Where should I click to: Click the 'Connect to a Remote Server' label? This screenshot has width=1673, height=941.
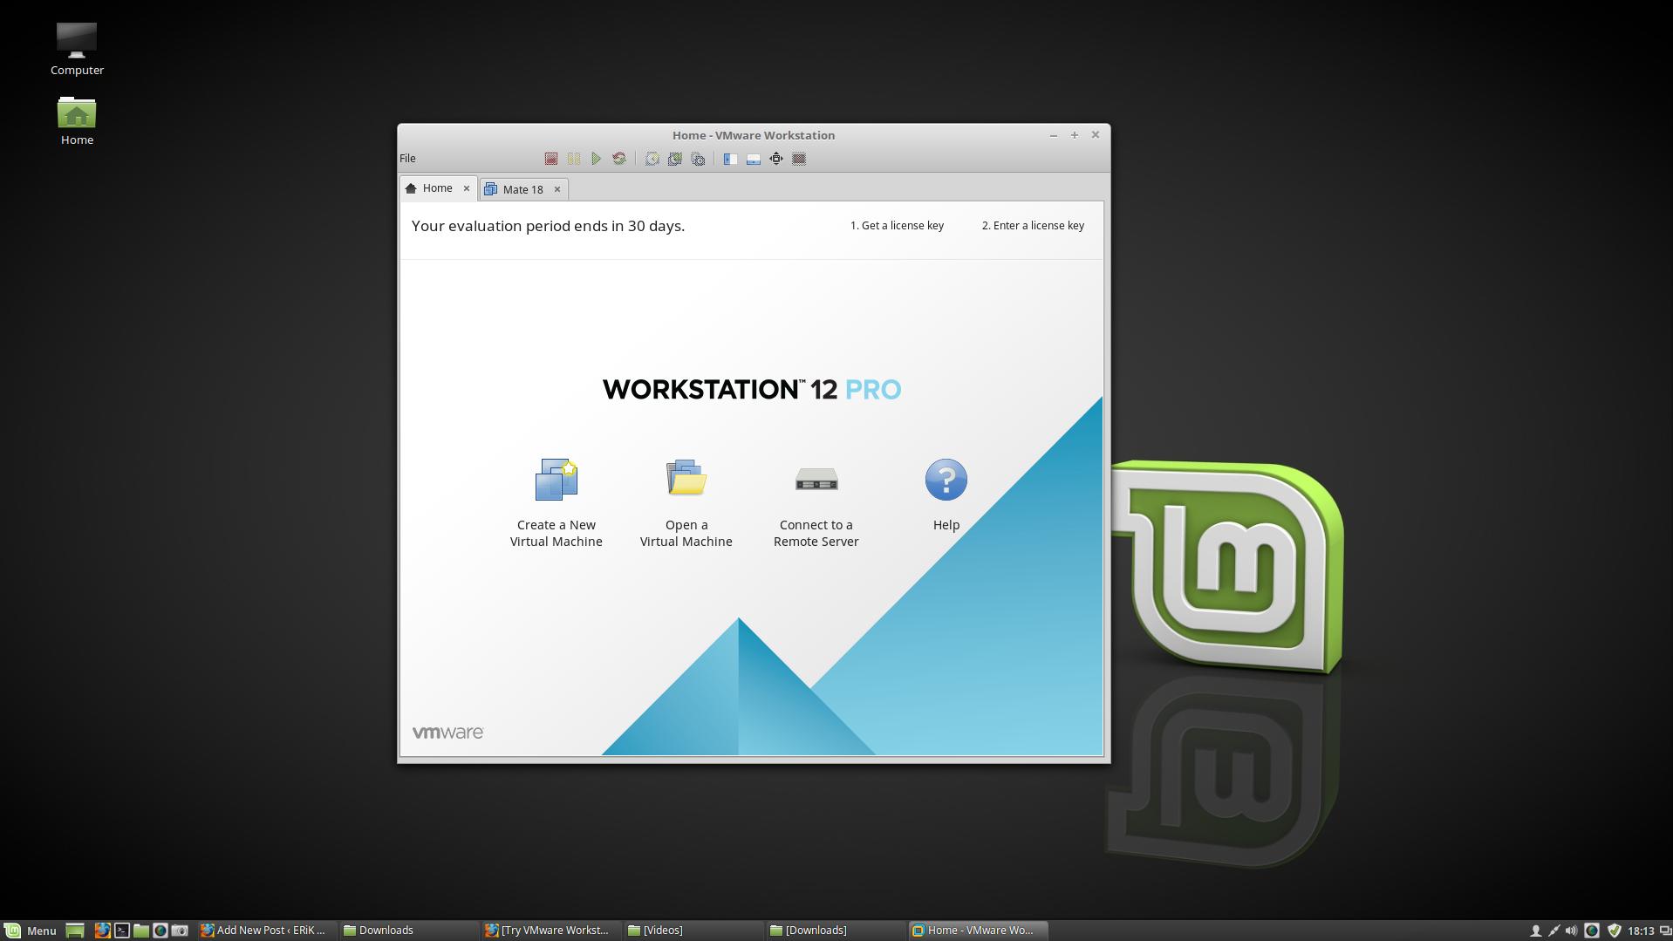tap(816, 533)
